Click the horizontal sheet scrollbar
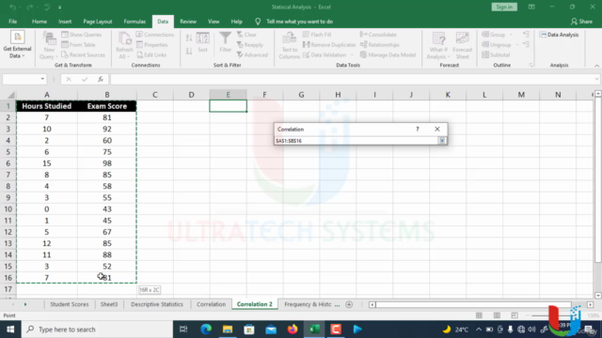The image size is (602, 338). point(473,304)
